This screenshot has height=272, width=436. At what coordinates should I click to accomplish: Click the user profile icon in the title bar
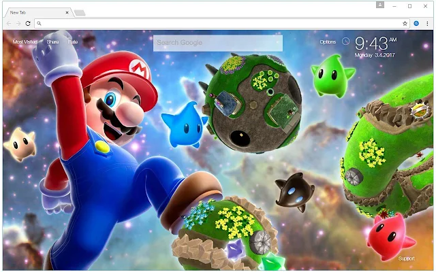[x=380, y=5]
